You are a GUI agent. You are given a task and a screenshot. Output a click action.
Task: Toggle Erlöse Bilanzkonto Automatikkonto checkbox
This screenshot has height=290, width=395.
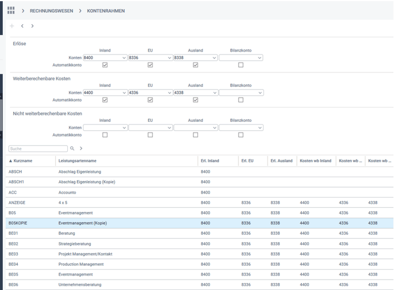pyautogui.click(x=241, y=65)
